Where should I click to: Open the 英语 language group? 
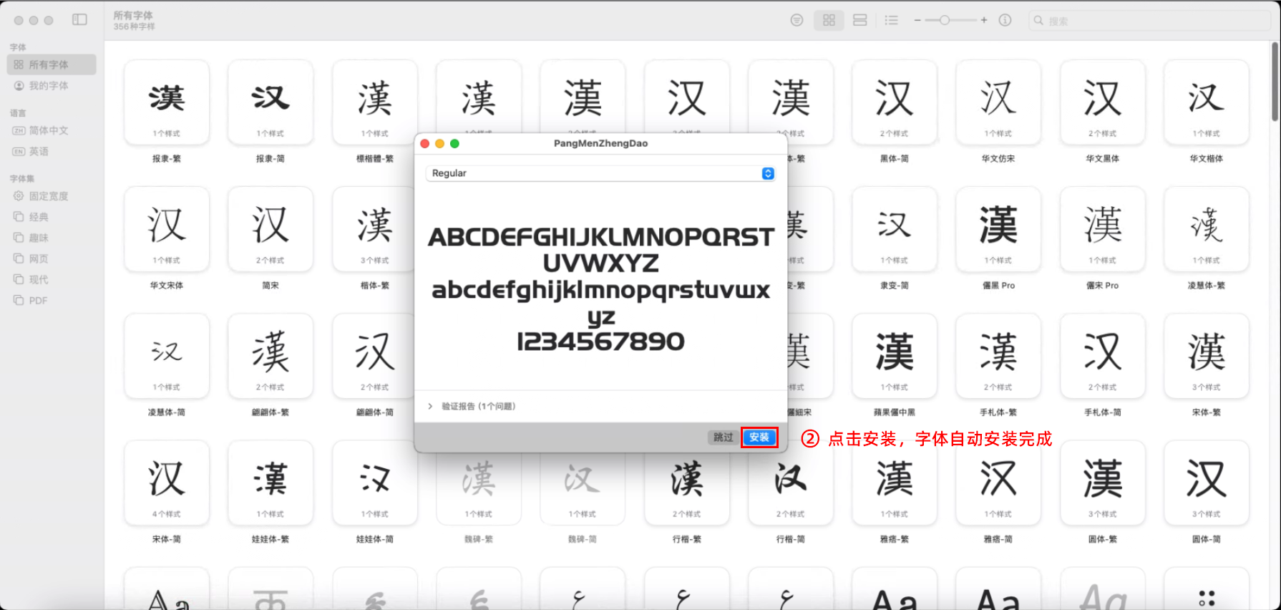(x=52, y=152)
